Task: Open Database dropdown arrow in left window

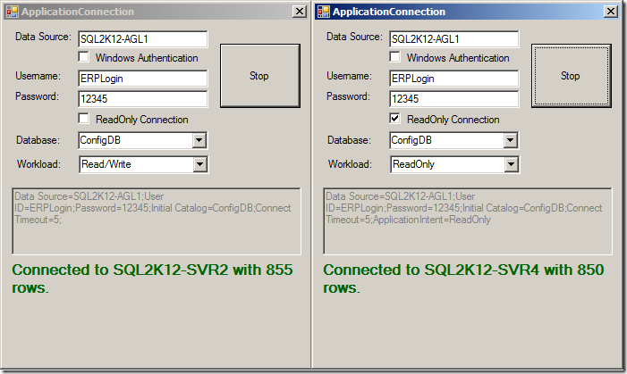Action: 199,140
